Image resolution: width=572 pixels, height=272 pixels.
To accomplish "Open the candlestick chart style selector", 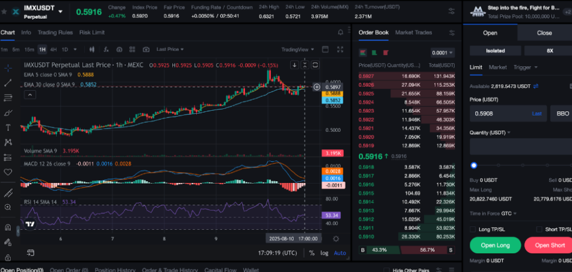I will pos(92,49).
